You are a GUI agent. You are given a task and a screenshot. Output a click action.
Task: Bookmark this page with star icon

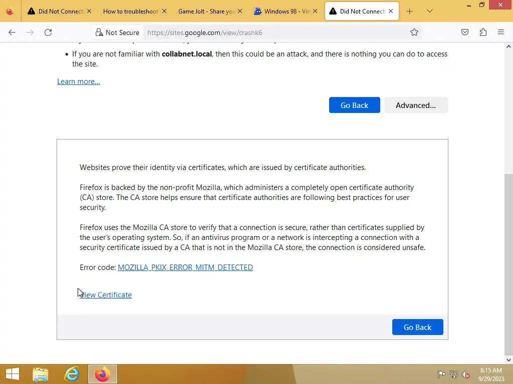pos(414,32)
